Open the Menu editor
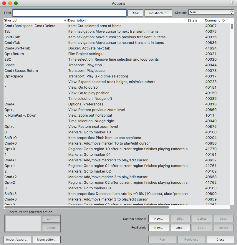 coord(47,239)
